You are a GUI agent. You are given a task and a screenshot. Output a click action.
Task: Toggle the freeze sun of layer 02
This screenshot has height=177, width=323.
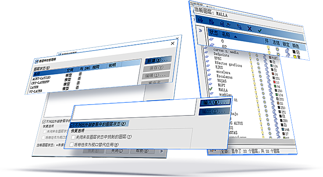pos(278,54)
